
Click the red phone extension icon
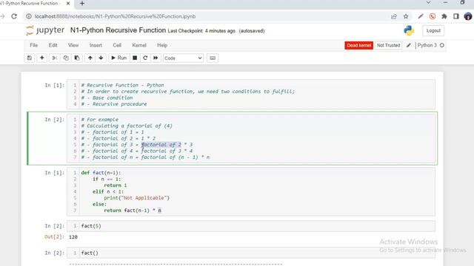[433, 16]
